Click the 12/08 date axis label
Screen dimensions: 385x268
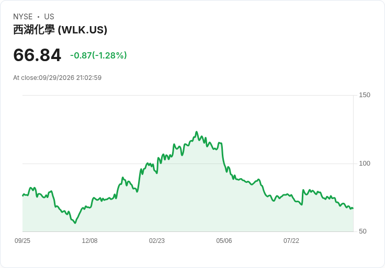pyautogui.click(x=89, y=241)
